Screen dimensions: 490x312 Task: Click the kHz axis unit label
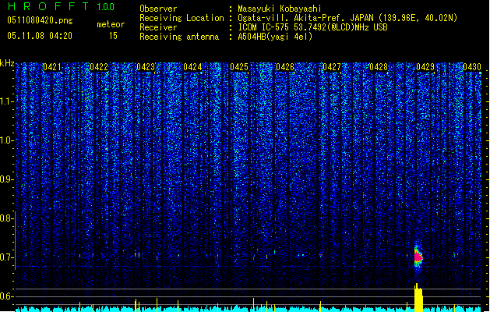(x=7, y=63)
